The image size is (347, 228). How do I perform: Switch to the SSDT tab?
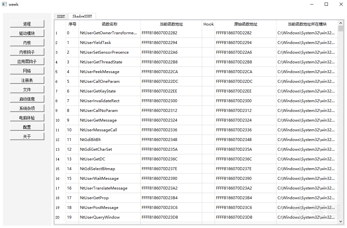coord(61,16)
